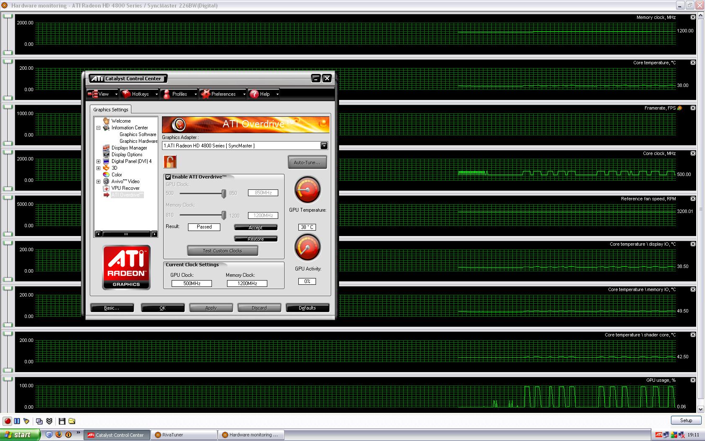705x441 pixels.
Task: Open the Profiles menu
Action: pos(179,94)
